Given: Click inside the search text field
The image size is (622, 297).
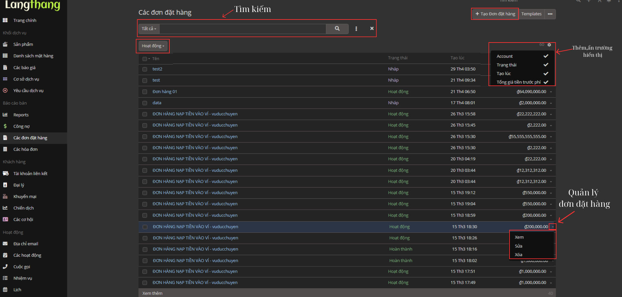Looking at the screenshot, I should [x=243, y=29].
